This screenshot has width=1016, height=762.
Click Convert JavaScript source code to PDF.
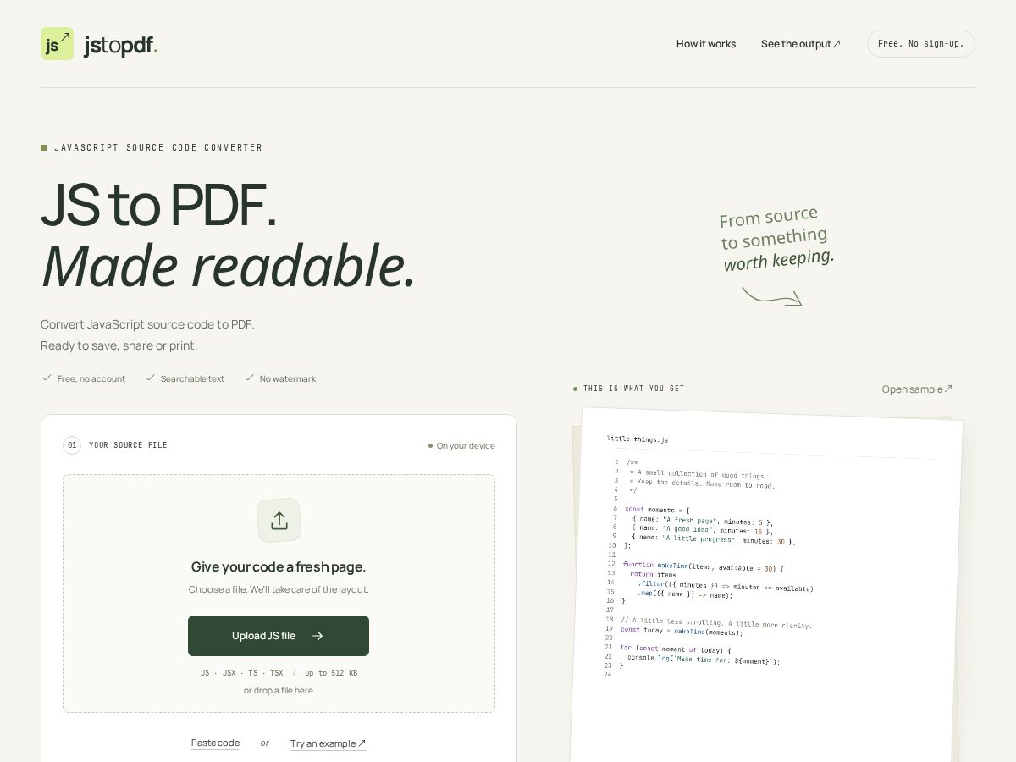(147, 324)
